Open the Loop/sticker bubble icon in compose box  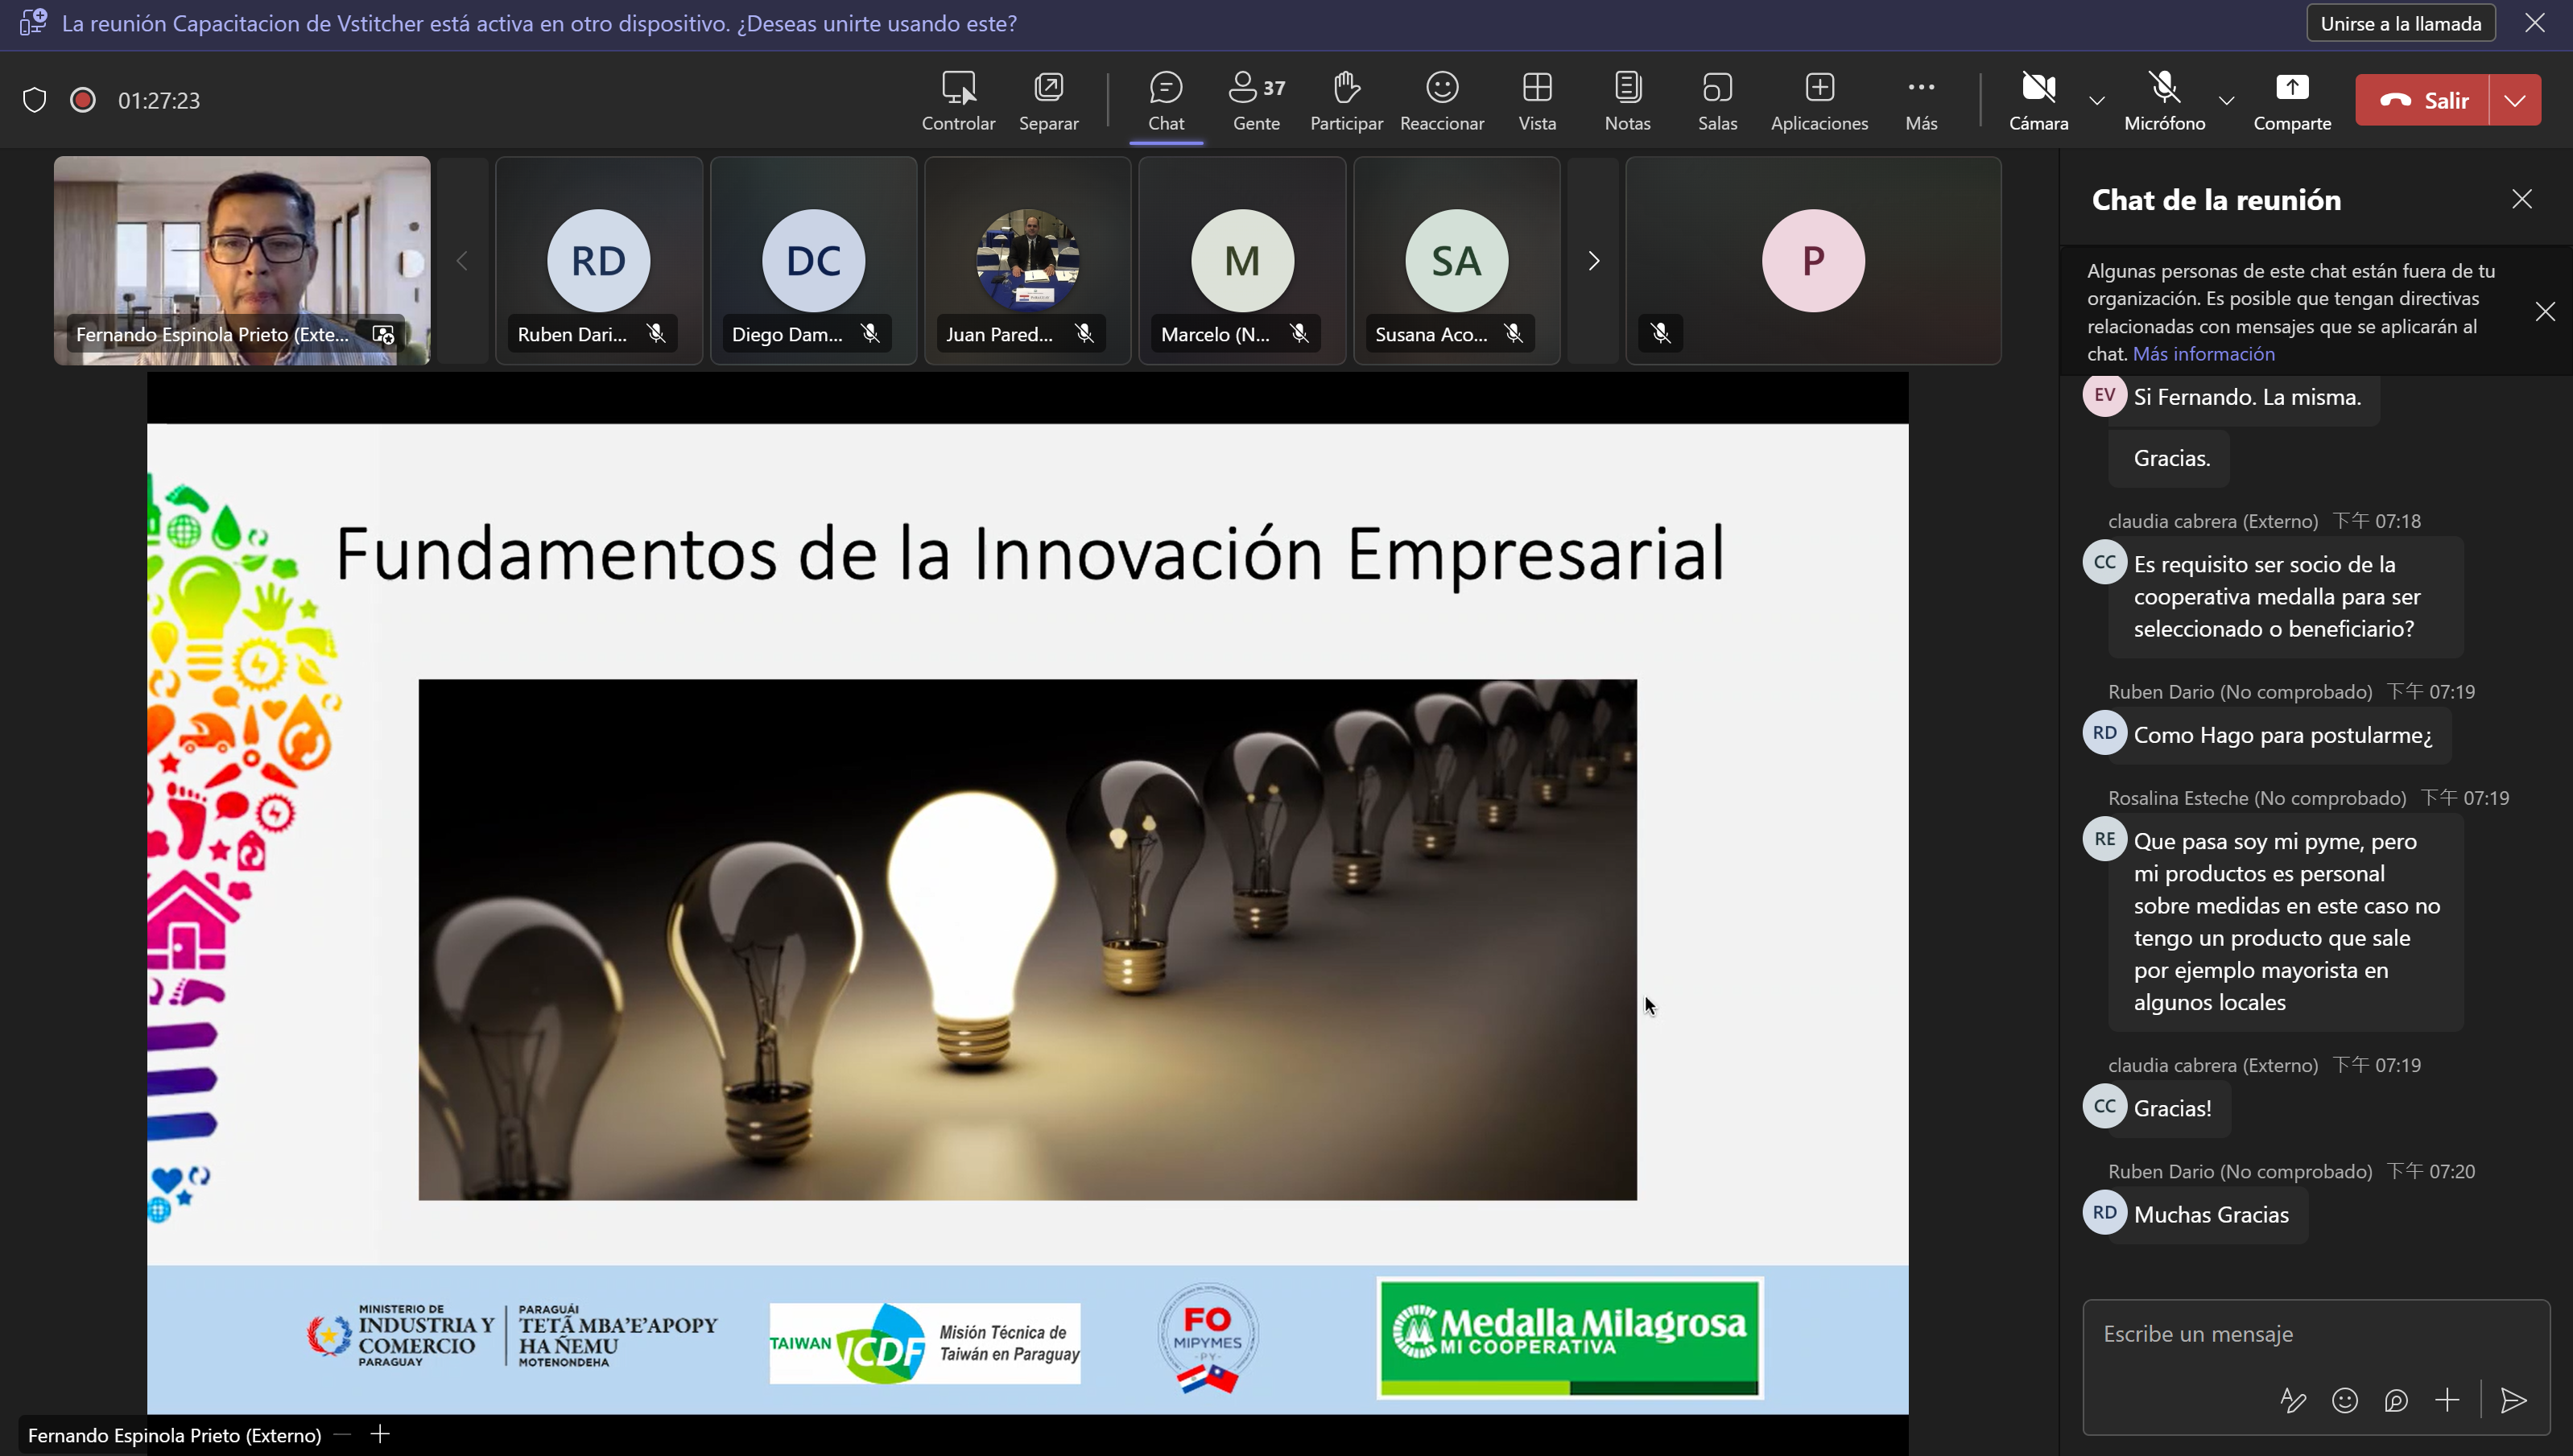[x=2395, y=1400]
